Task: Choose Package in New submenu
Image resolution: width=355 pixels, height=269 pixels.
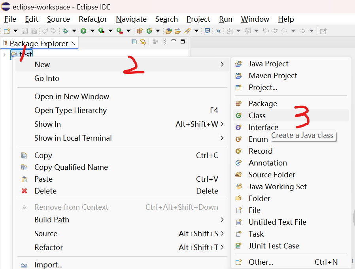Action: 291,103
